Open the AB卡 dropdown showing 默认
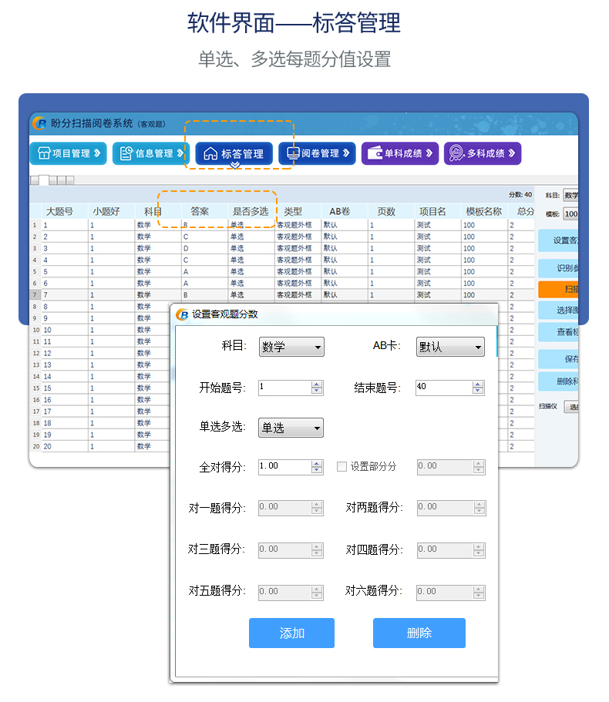This screenshot has width=609, height=702. click(450, 347)
